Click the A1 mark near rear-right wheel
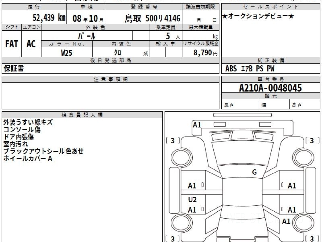Image resolution: width=322 pixels, height=242 pixels. tap(286, 221)
